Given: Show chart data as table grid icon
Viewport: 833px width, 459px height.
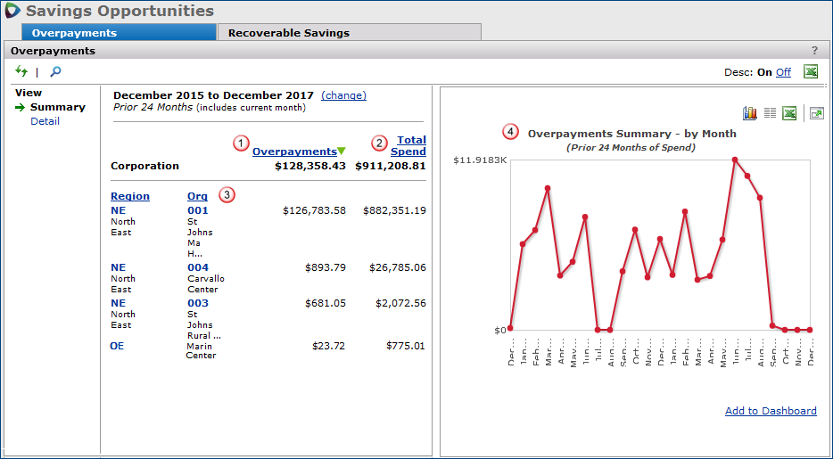Looking at the screenshot, I should tap(770, 113).
